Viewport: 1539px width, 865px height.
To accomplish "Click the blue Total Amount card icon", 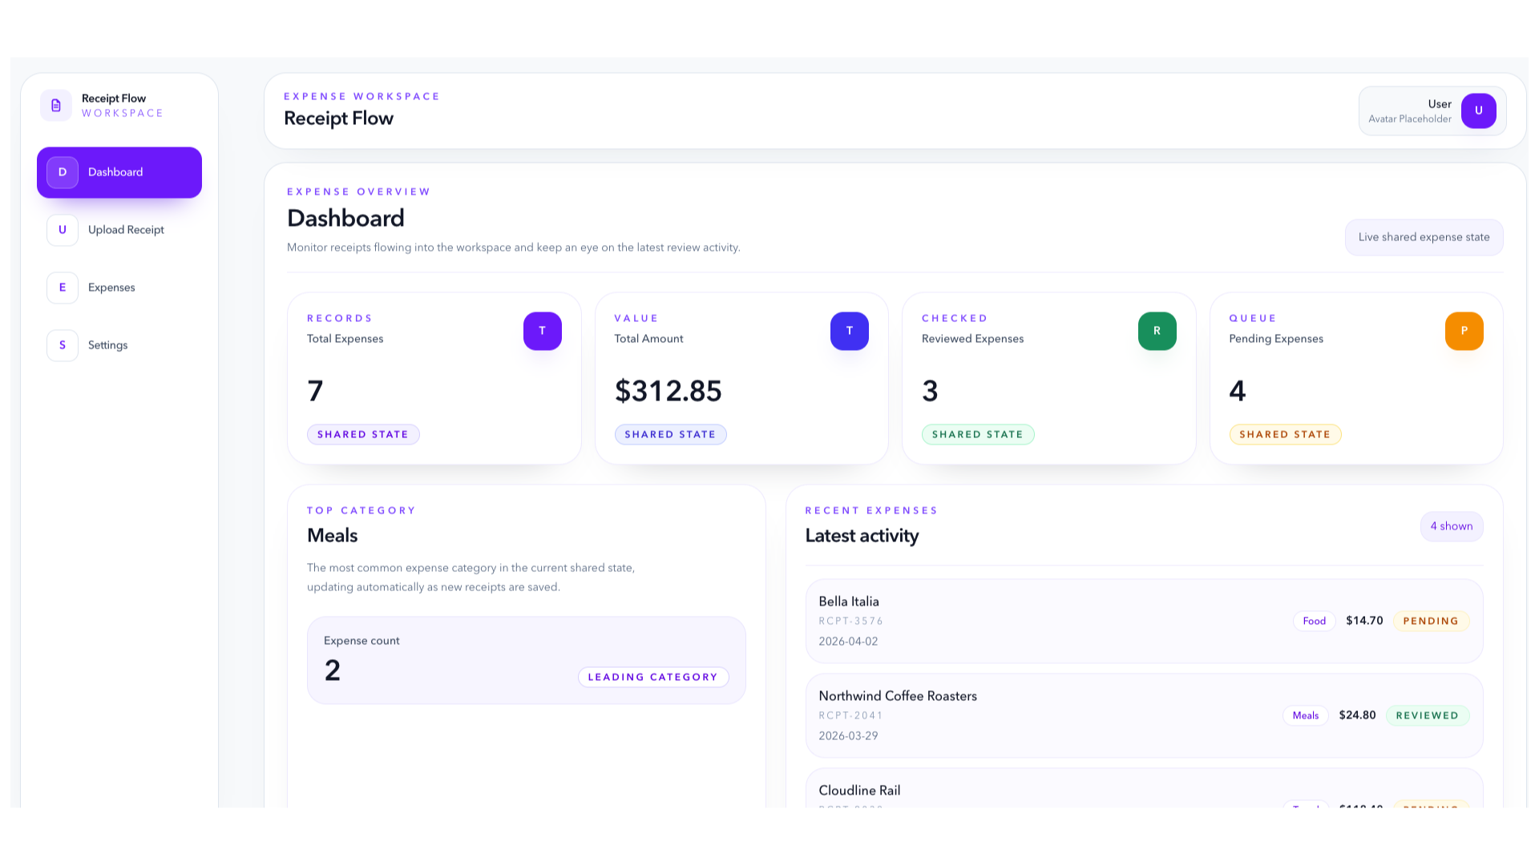I will click(x=849, y=331).
